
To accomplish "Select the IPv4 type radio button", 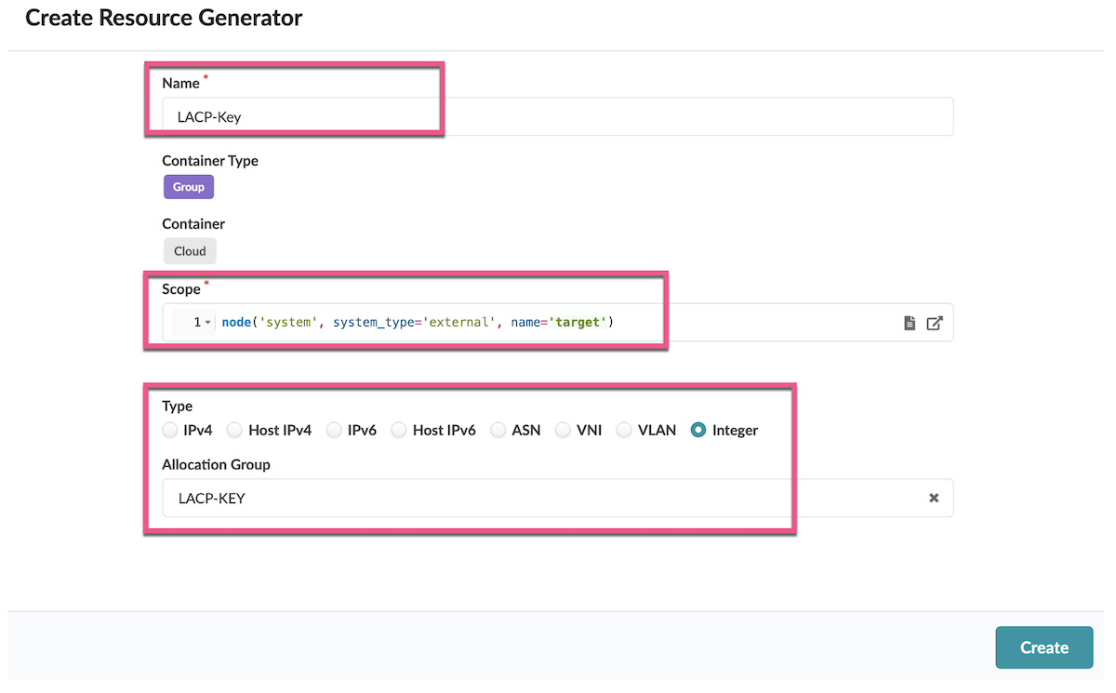I will [169, 430].
